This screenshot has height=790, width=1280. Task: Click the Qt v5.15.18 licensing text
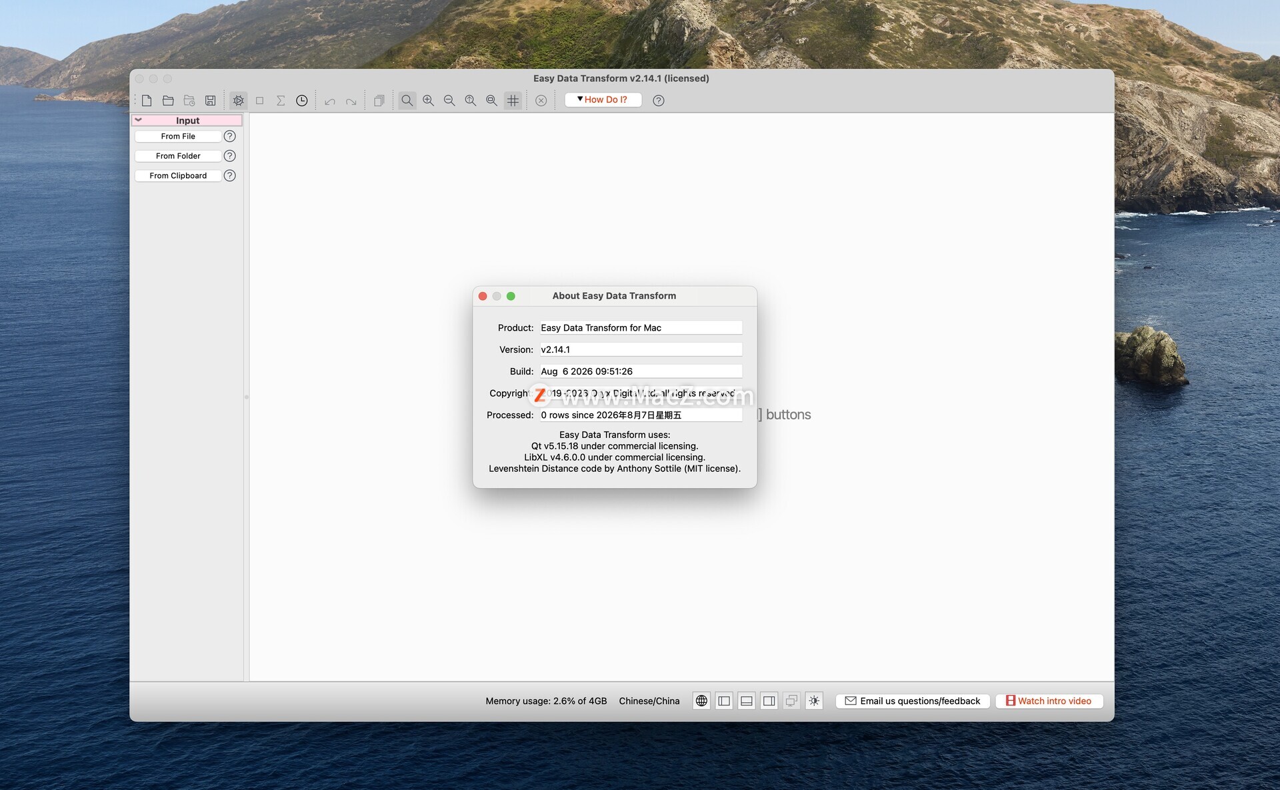615,446
